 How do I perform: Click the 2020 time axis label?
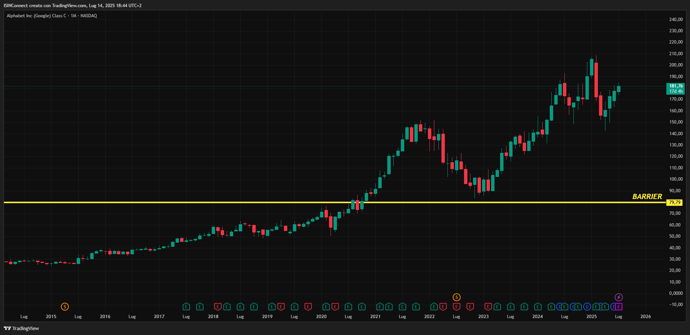[x=321, y=317]
